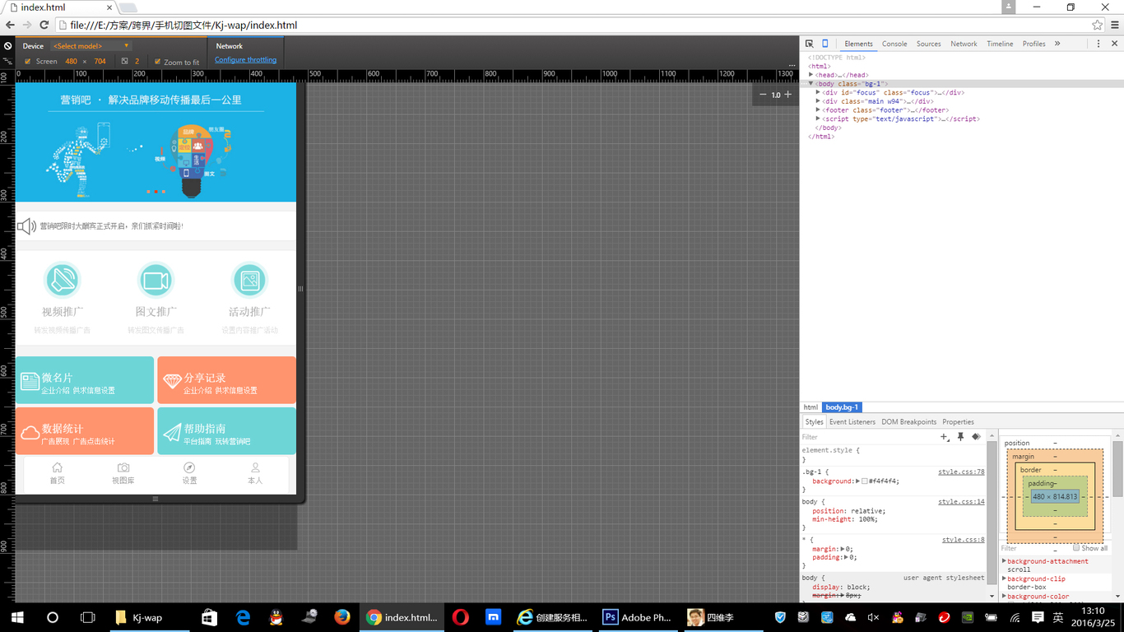Zoom out with the minus button

tap(763, 95)
